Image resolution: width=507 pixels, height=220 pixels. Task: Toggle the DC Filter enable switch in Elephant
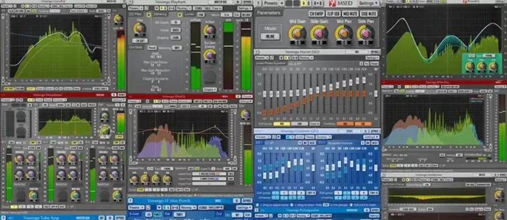(x=149, y=15)
